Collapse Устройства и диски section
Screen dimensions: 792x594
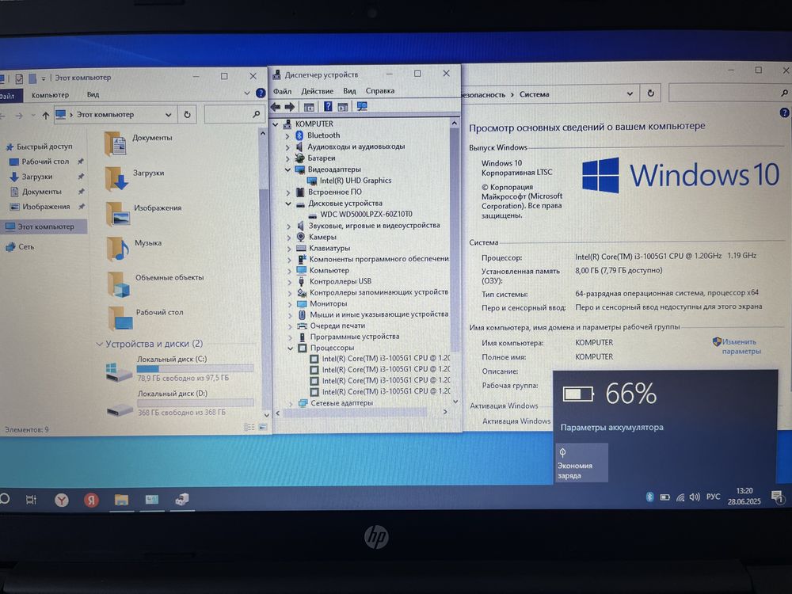[99, 345]
